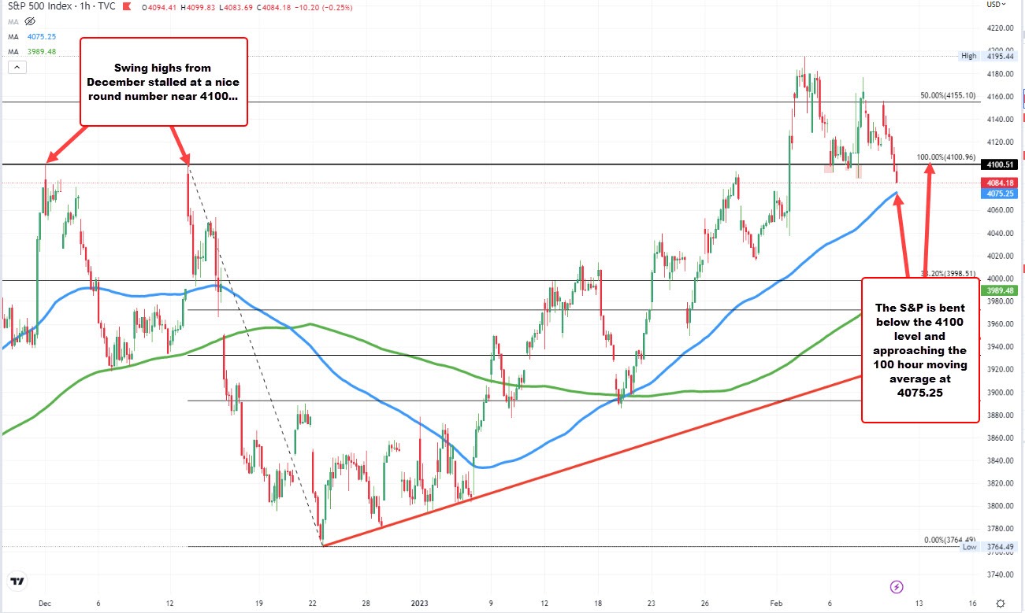Viewport: 1025px width, 613px height.
Task: Click the 38.20%(3998.51) Fibonacci label
Action: (x=948, y=274)
